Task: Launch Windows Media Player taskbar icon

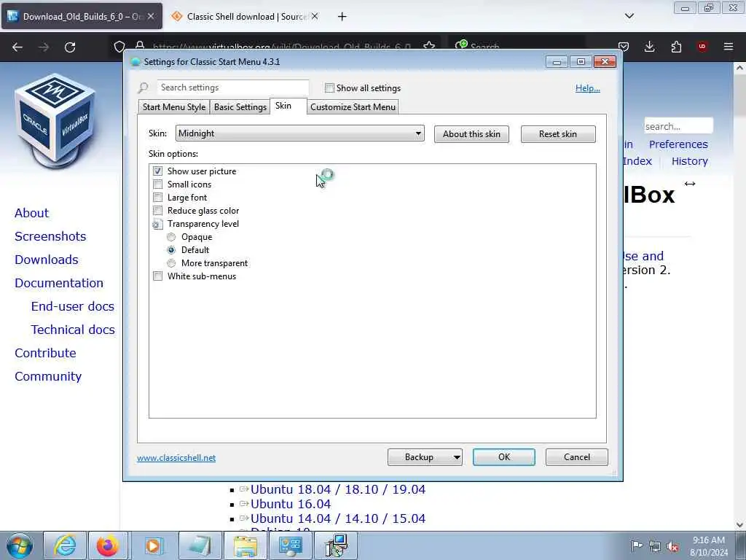Action: pos(153,545)
